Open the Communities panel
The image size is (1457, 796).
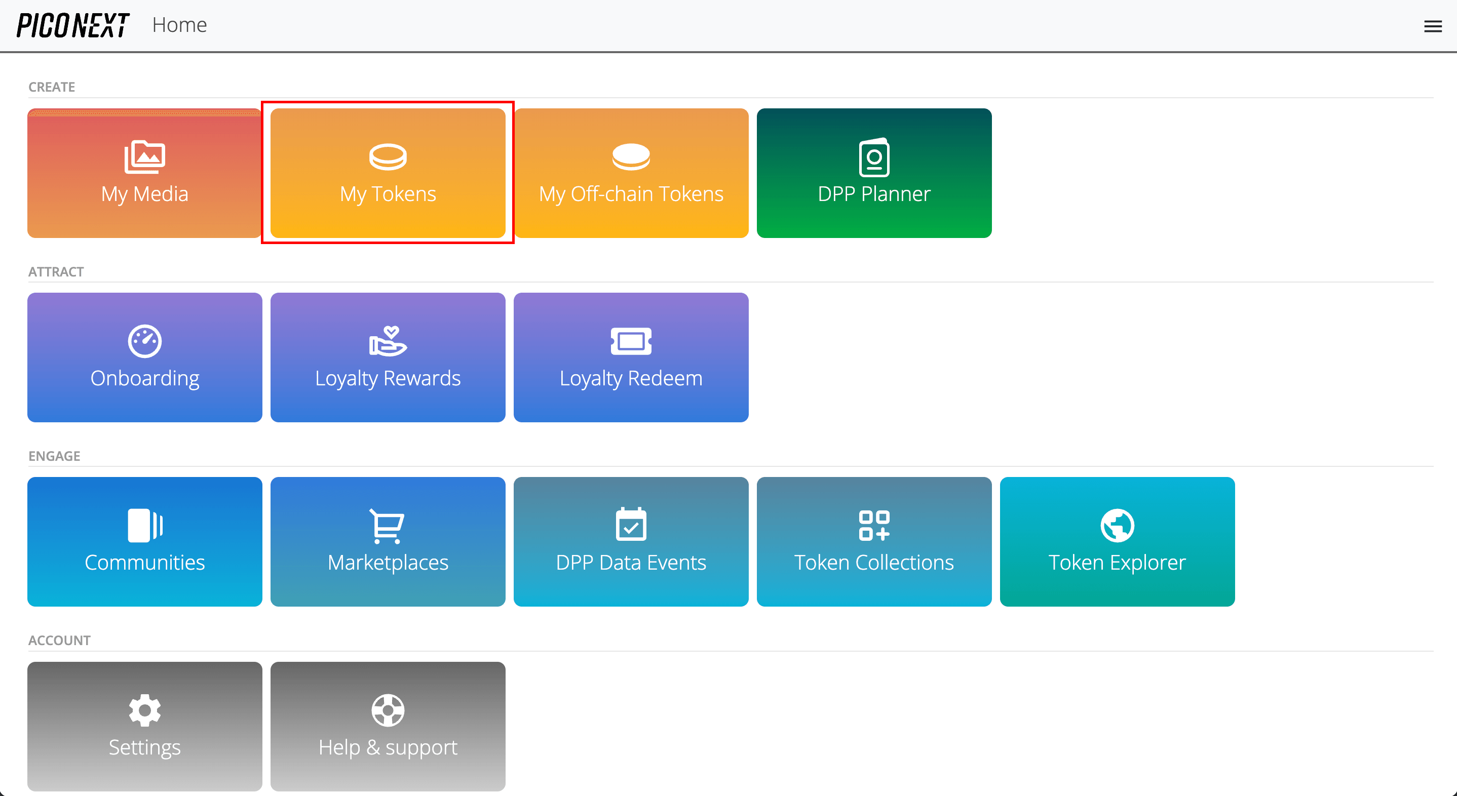(x=144, y=541)
